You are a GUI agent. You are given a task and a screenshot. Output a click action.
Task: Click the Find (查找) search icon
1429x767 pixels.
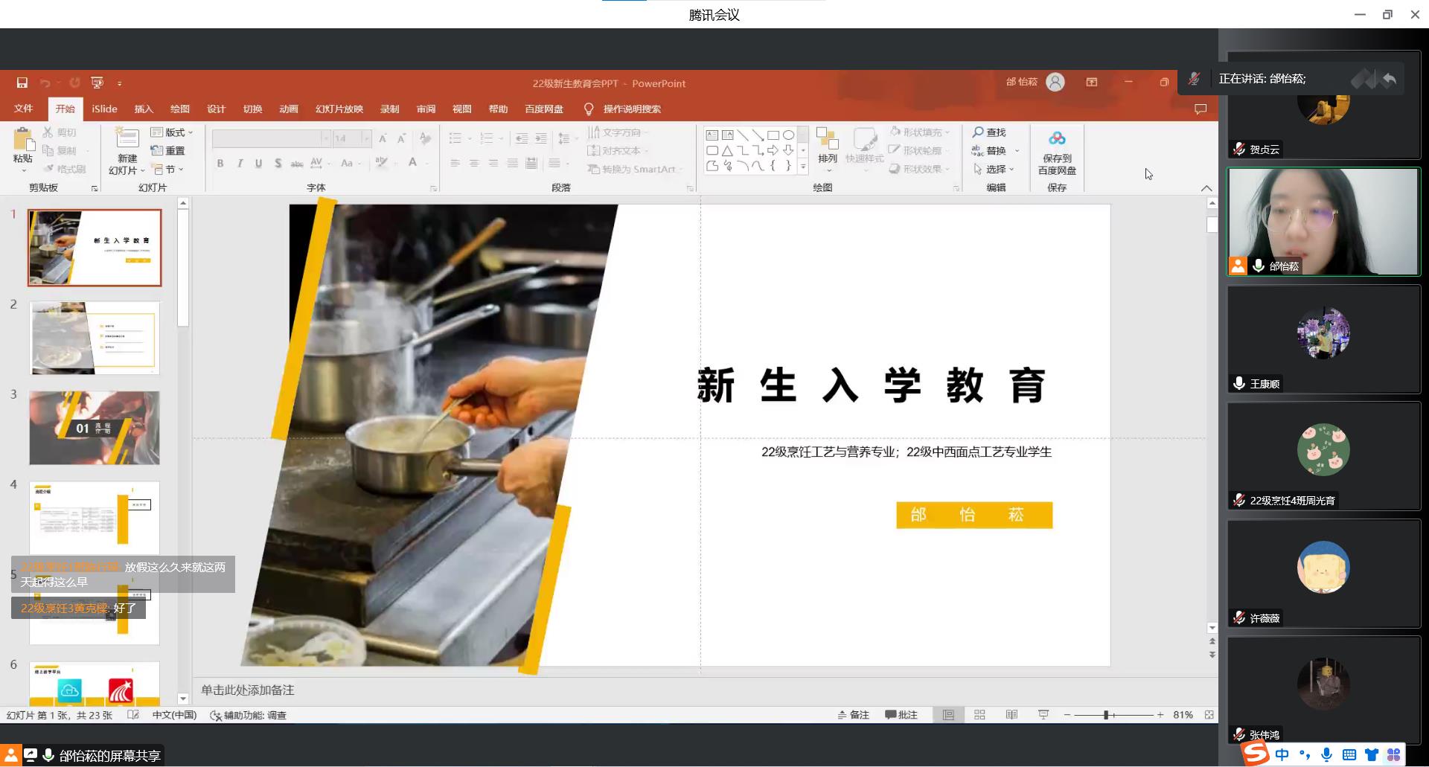pos(979,132)
